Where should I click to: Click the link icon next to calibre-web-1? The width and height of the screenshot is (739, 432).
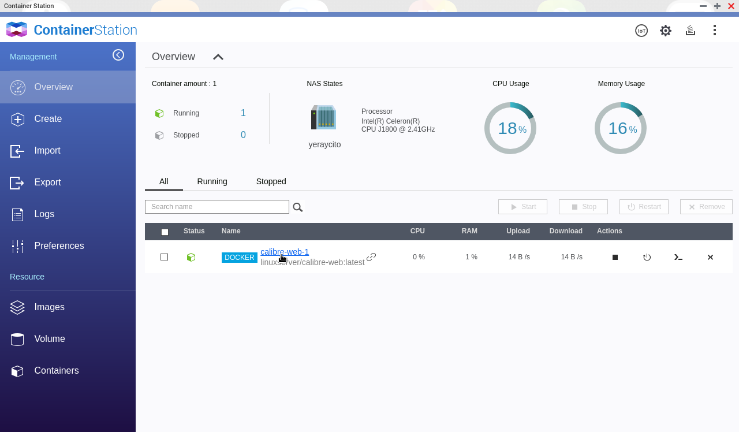click(x=371, y=257)
